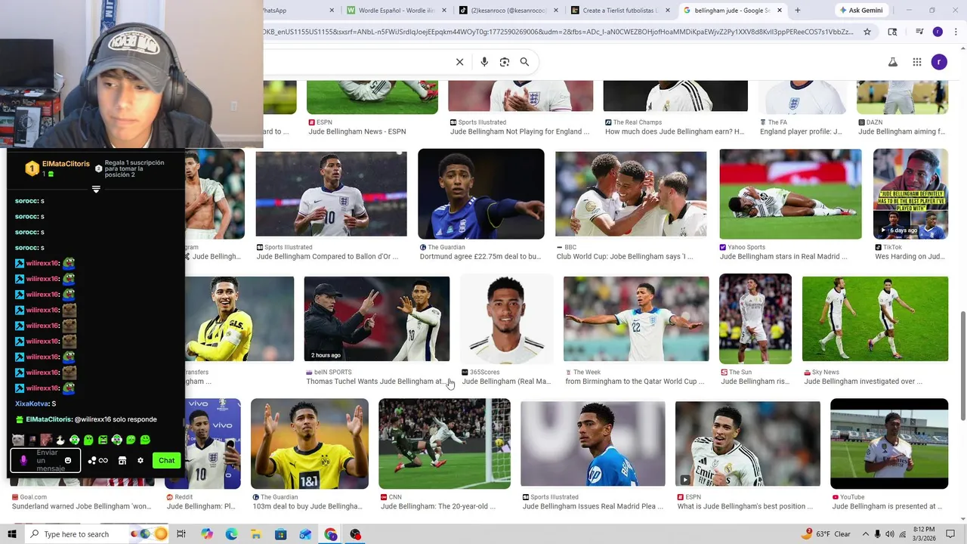The width and height of the screenshot is (967, 544).
Task: Click chat message field Enviar un mensaje
Action: click(x=45, y=460)
